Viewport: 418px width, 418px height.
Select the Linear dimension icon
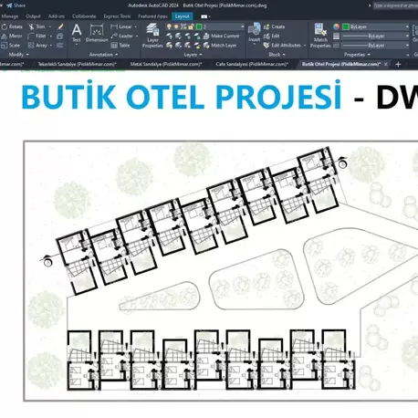[x=114, y=26]
